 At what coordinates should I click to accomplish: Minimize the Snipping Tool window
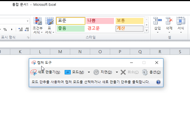[131, 63]
